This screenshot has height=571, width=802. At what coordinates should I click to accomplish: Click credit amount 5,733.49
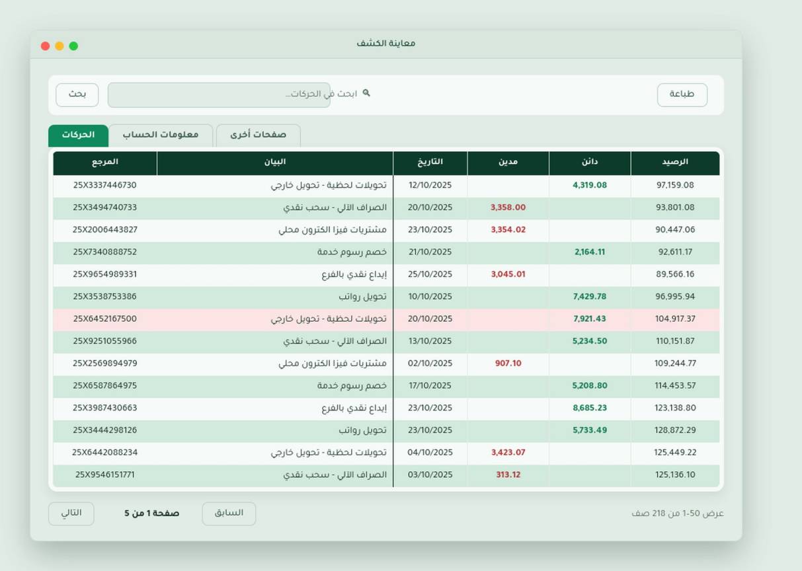coord(590,430)
